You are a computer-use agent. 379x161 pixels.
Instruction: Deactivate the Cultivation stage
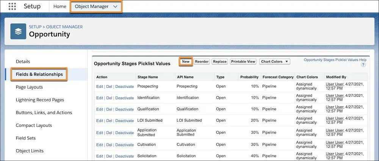[x=124, y=145]
